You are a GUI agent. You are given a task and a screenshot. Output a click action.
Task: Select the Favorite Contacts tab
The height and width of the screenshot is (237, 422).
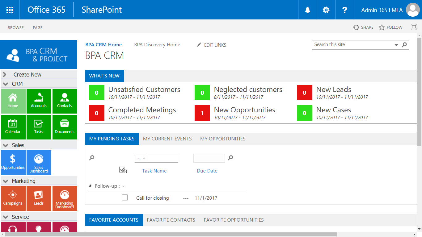pyautogui.click(x=171, y=220)
